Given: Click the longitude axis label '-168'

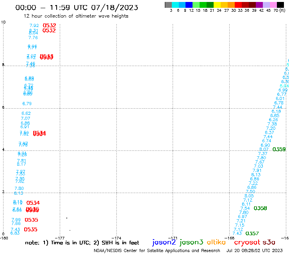Looking at the screenshot, I should [229, 238].
